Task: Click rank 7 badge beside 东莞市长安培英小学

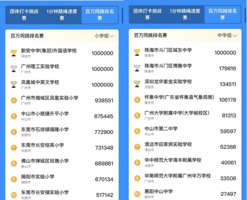Action: point(14,148)
